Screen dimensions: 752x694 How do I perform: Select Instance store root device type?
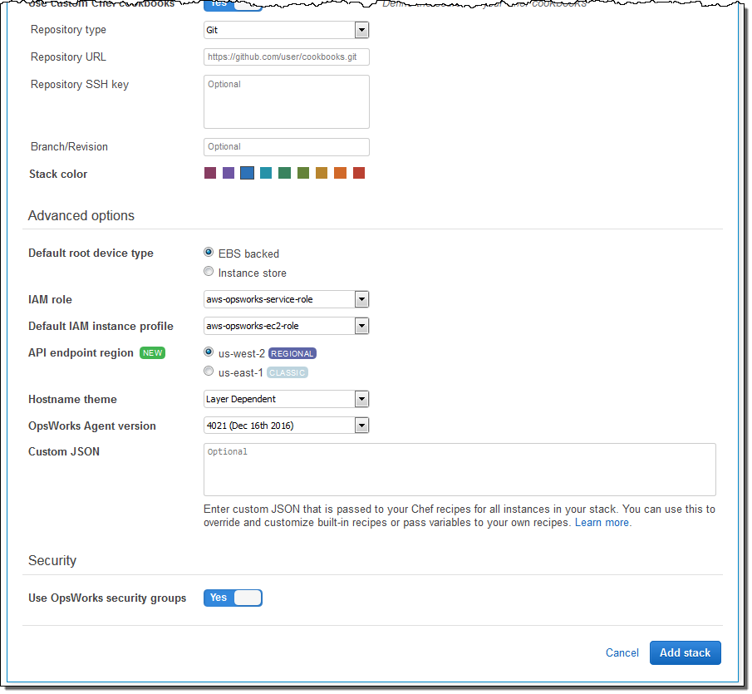(x=209, y=272)
